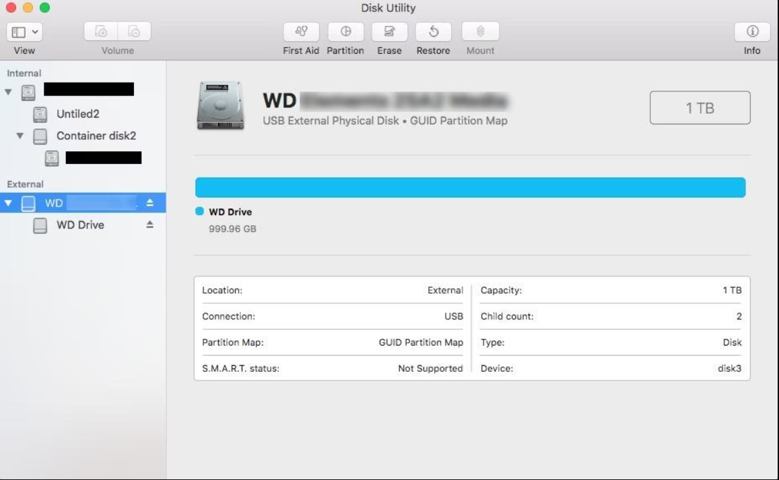This screenshot has width=779, height=480.
Task: Collapse the internal disk disclosure triangle
Action: (9, 91)
